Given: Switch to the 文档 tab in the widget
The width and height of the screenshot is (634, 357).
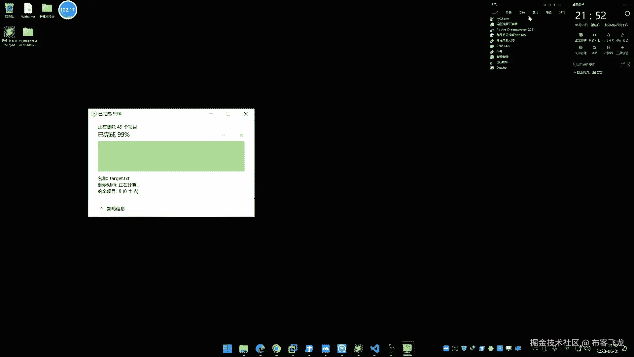Looking at the screenshot, I should (x=522, y=13).
